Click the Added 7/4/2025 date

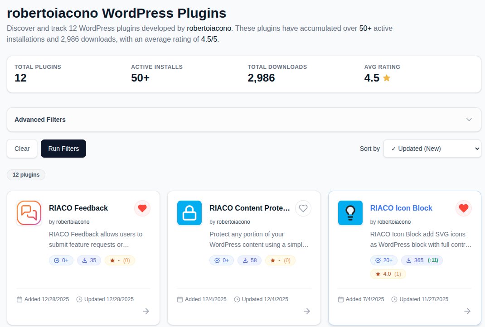point(361,299)
